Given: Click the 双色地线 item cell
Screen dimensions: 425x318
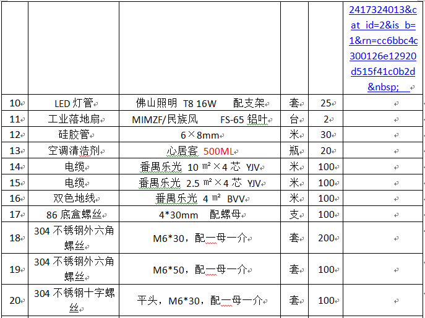Looking at the screenshot, I should pyautogui.click(x=72, y=198).
